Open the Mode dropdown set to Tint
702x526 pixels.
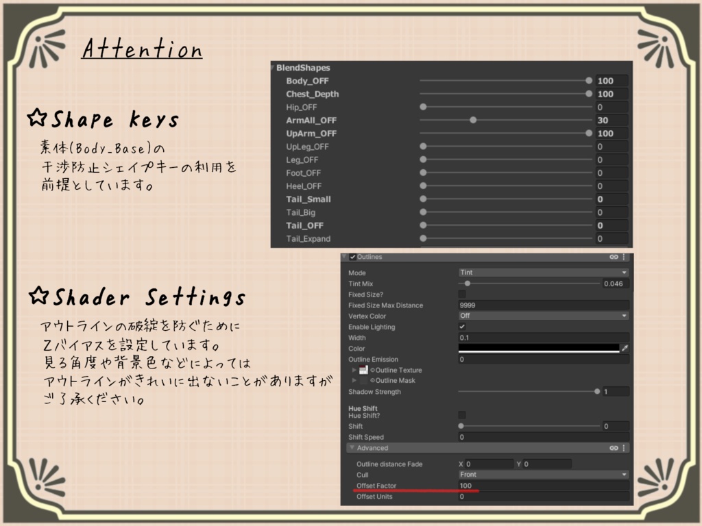pyautogui.click(x=544, y=273)
